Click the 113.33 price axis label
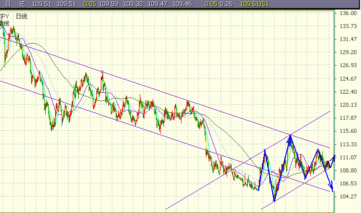Screen dimensions: 361x213 (348, 144)
